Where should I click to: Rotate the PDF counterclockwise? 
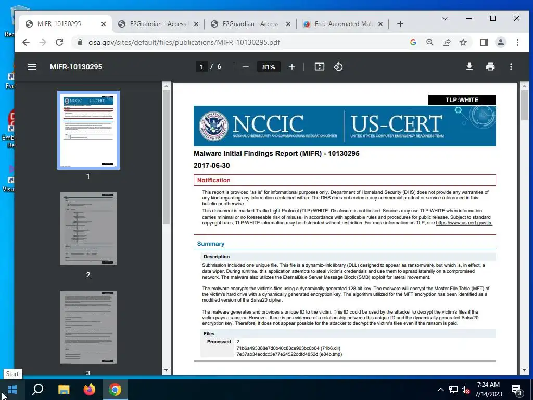(x=338, y=67)
